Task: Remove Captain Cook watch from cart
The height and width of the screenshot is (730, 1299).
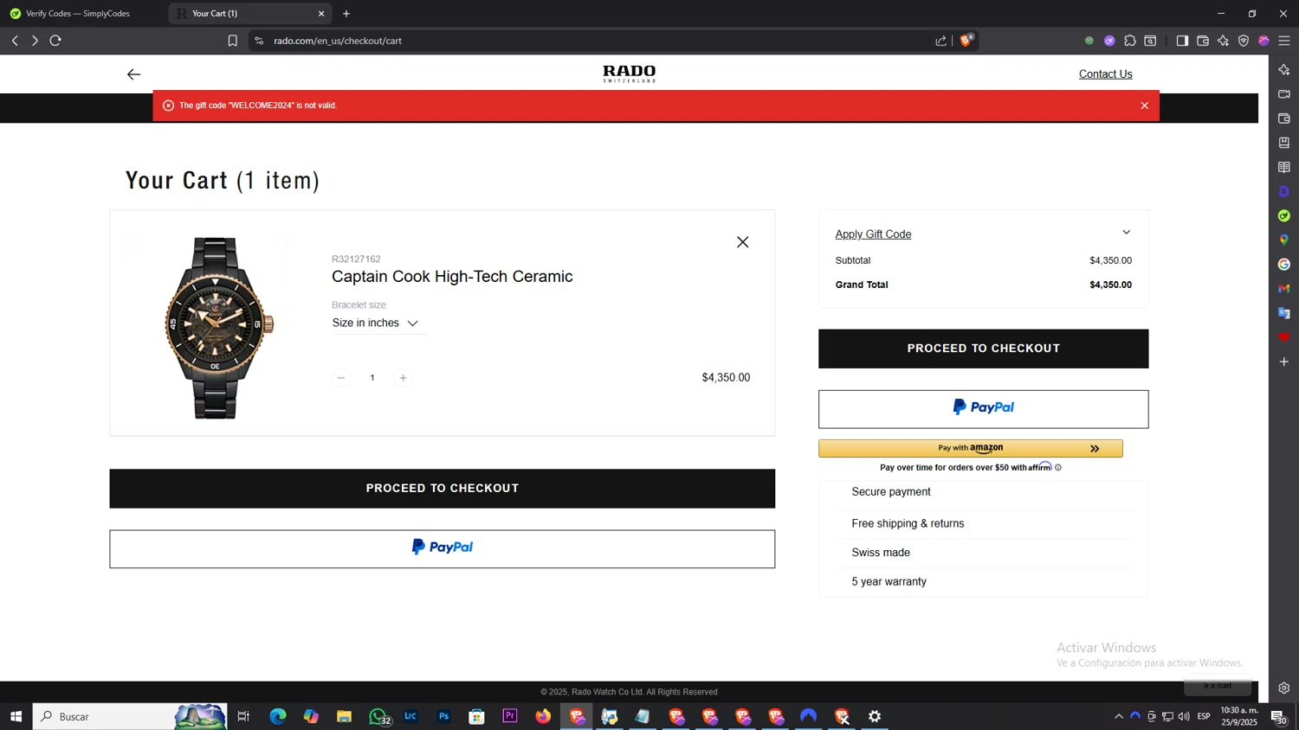Action: (742, 242)
